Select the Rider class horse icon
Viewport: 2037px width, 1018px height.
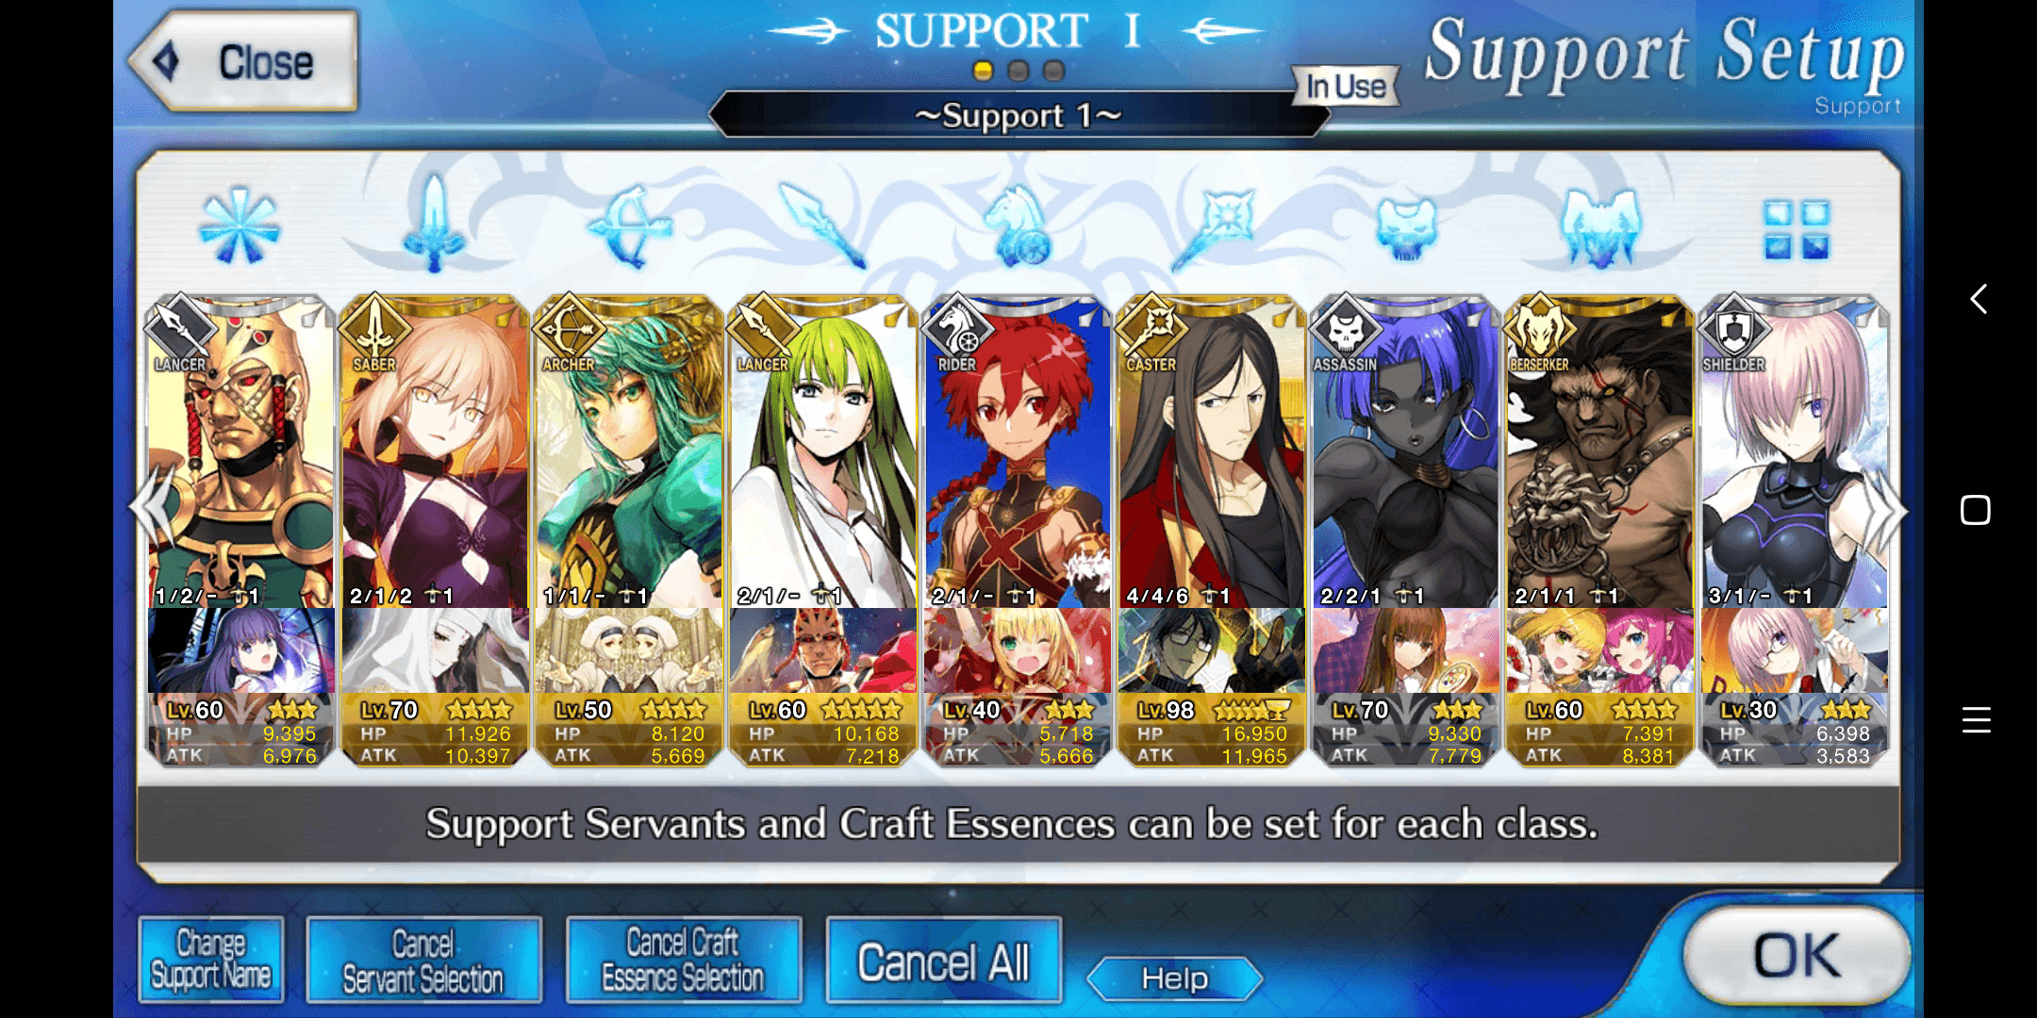pos(1018,226)
